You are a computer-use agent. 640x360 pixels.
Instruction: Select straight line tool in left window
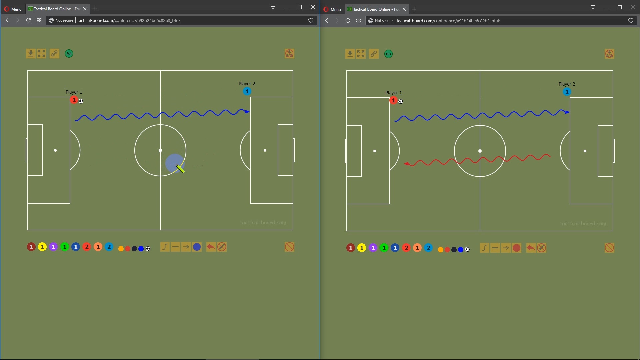(x=175, y=247)
